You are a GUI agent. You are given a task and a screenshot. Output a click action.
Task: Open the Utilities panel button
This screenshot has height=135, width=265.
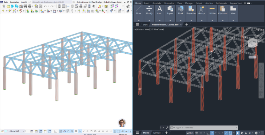212,13
